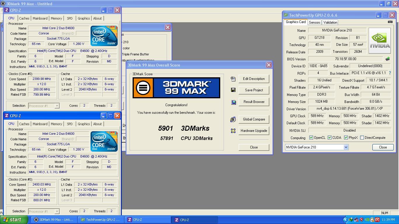The height and width of the screenshot is (224, 399).
Task: Click the NVIDIA logo in GPU-Z
Action: tap(380, 41)
